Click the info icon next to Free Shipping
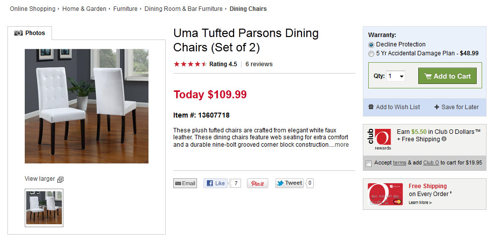 [444, 139]
